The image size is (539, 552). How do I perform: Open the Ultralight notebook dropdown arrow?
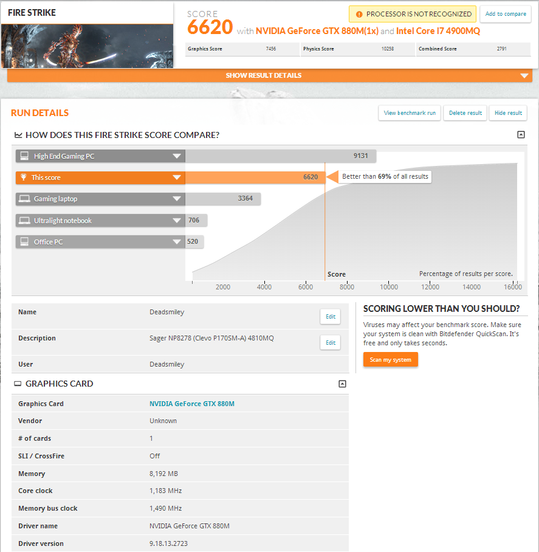177,221
